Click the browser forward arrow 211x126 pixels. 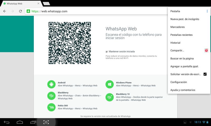pos(12,11)
